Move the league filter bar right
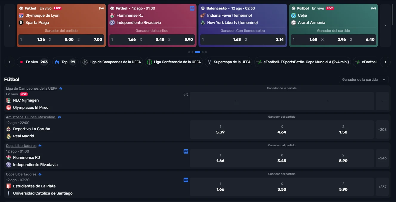The height and width of the screenshot is (202, 396). 385,62
